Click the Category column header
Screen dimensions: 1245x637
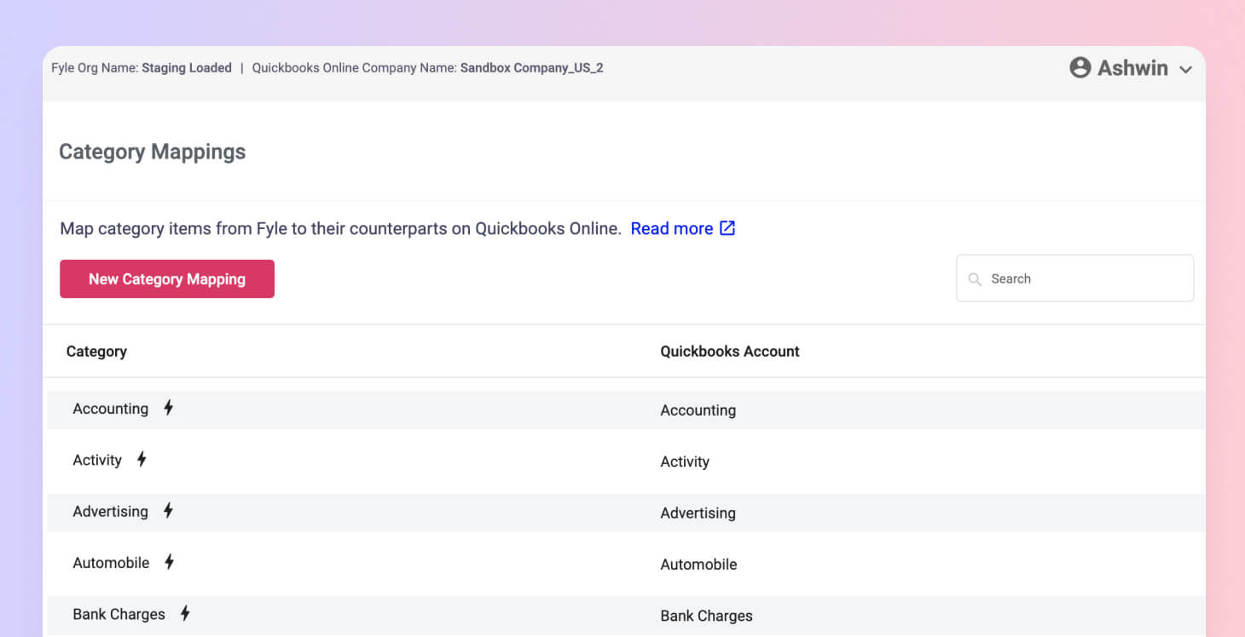click(96, 351)
